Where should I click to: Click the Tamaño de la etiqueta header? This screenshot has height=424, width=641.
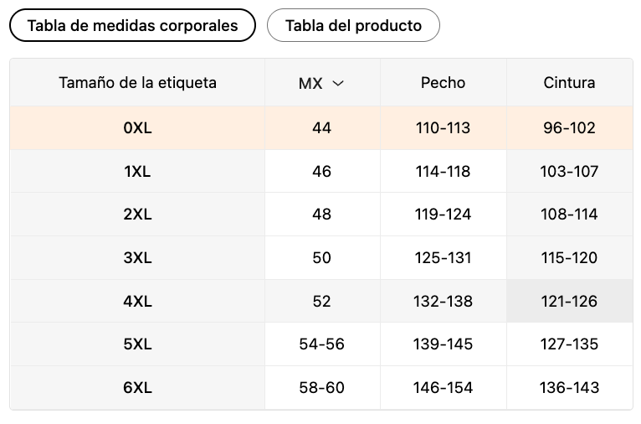[137, 83]
